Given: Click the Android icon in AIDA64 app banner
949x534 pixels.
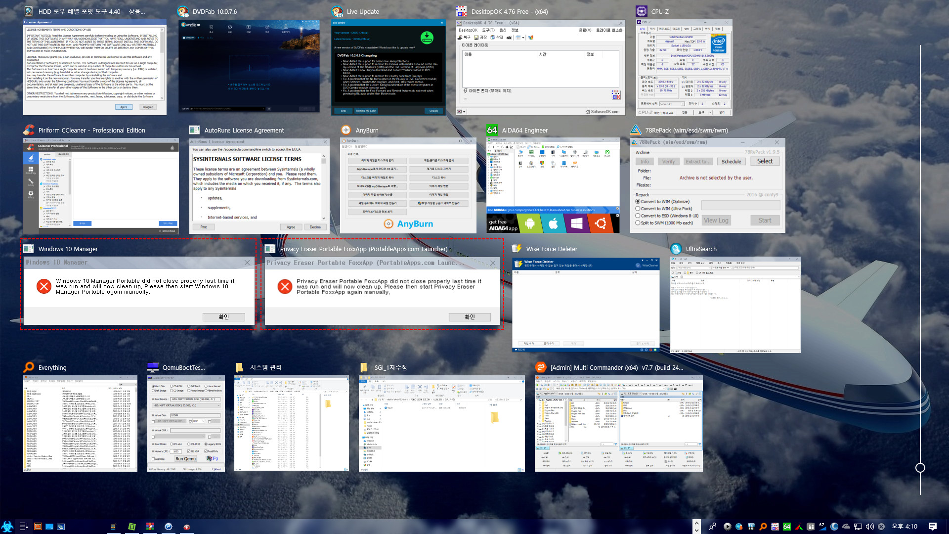Looking at the screenshot, I should click(529, 224).
